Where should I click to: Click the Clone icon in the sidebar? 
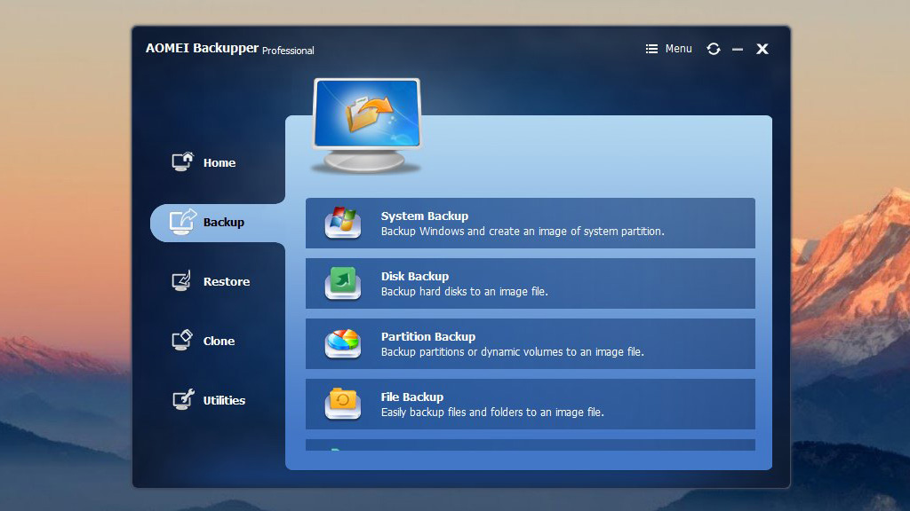(x=182, y=341)
